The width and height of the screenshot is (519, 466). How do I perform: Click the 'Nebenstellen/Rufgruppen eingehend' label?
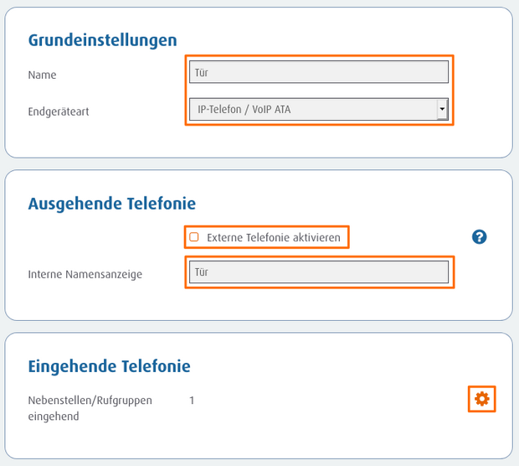(90, 407)
